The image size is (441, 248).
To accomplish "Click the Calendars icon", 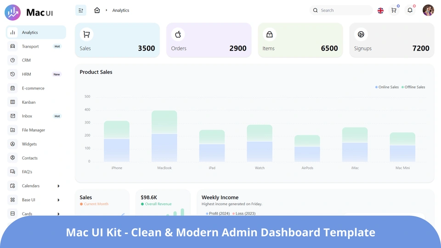I will tap(13, 186).
